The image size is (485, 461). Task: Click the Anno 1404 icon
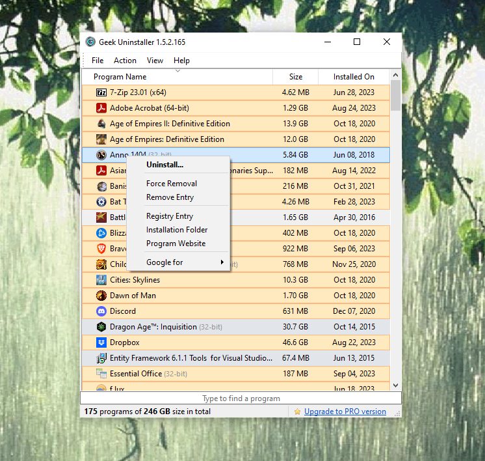101,154
